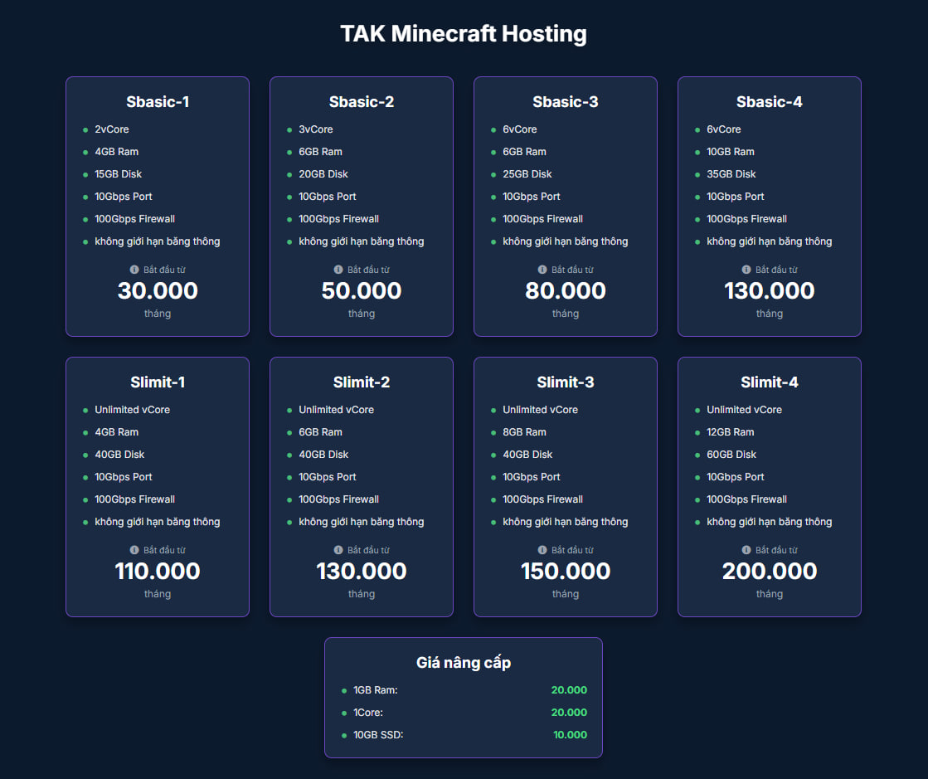Screen dimensions: 928x779
Task: Select the Slimit-4 plan title
Action: (x=770, y=382)
